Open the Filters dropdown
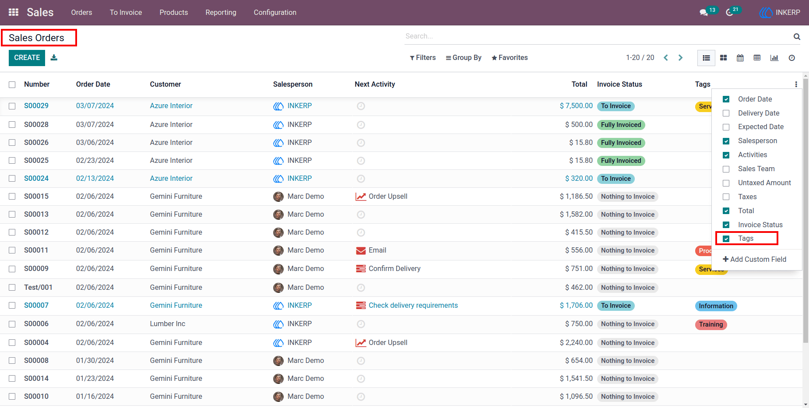Image resolution: width=809 pixels, height=408 pixels. [422, 58]
